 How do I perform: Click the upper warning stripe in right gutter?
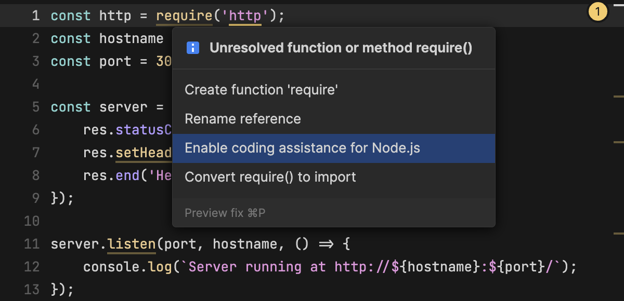click(619, 96)
